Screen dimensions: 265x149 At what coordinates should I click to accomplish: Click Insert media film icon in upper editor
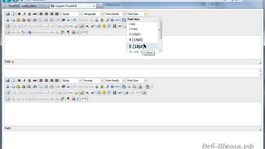tap(114, 26)
